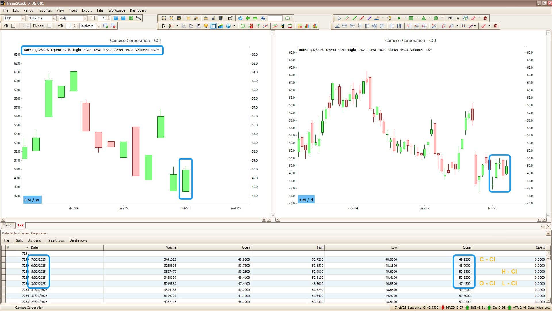This screenshot has height=311, width=552.
Task: Switch to the Trend tab
Action: [x=7, y=225]
